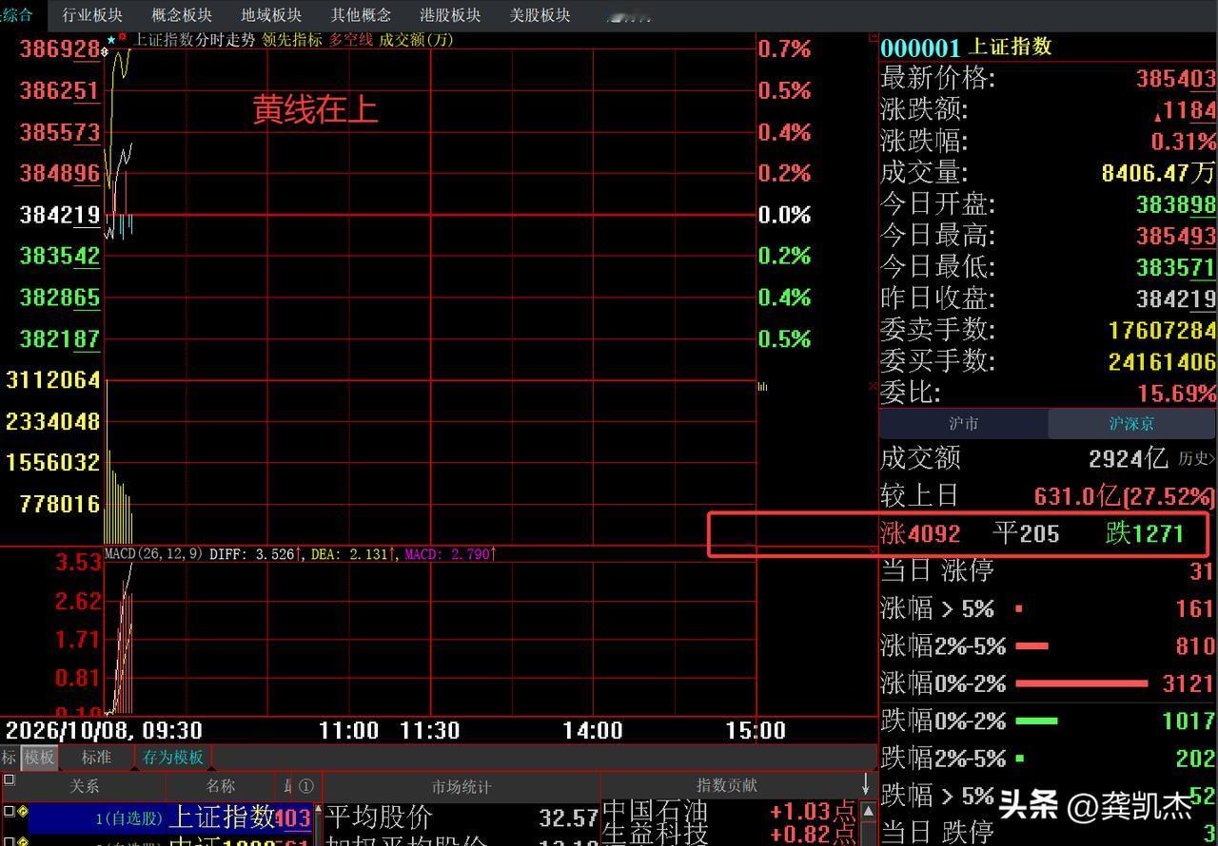Image resolution: width=1218 pixels, height=846 pixels.
Task: Click the down arrow next to 指数贡献
Action: pyautogui.click(x=865, y=784)
